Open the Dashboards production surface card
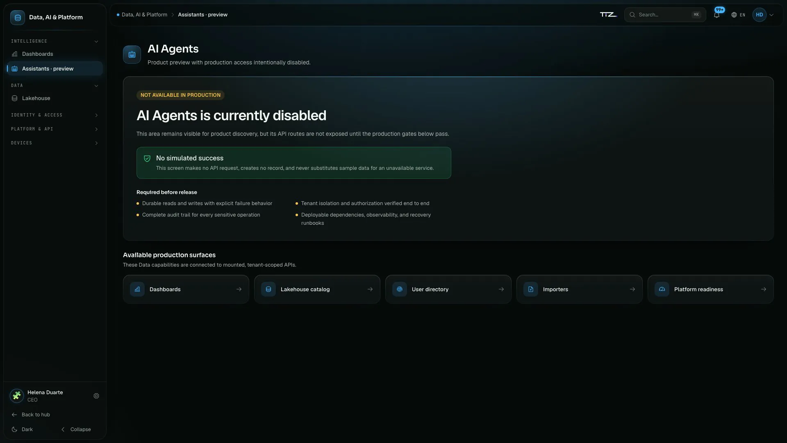 pyautogui.click(x=186, y=289)
